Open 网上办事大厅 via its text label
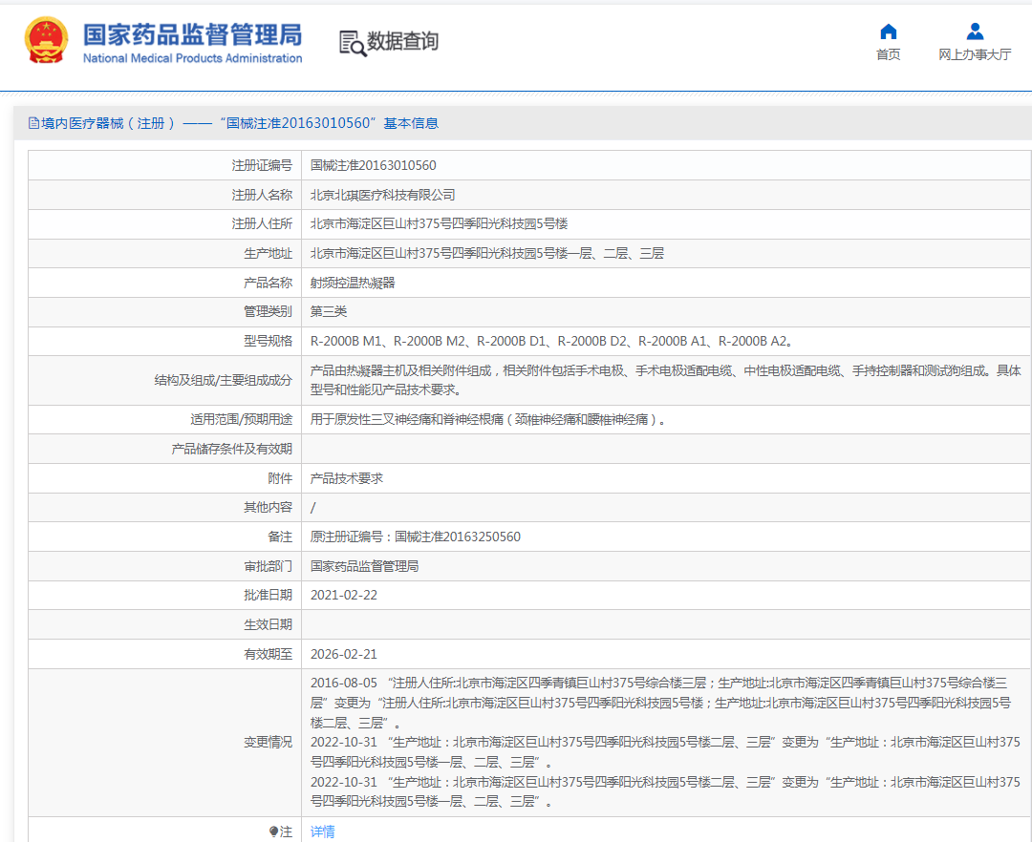This screenshot has width=1032, height=842. [x=974, y=54]
